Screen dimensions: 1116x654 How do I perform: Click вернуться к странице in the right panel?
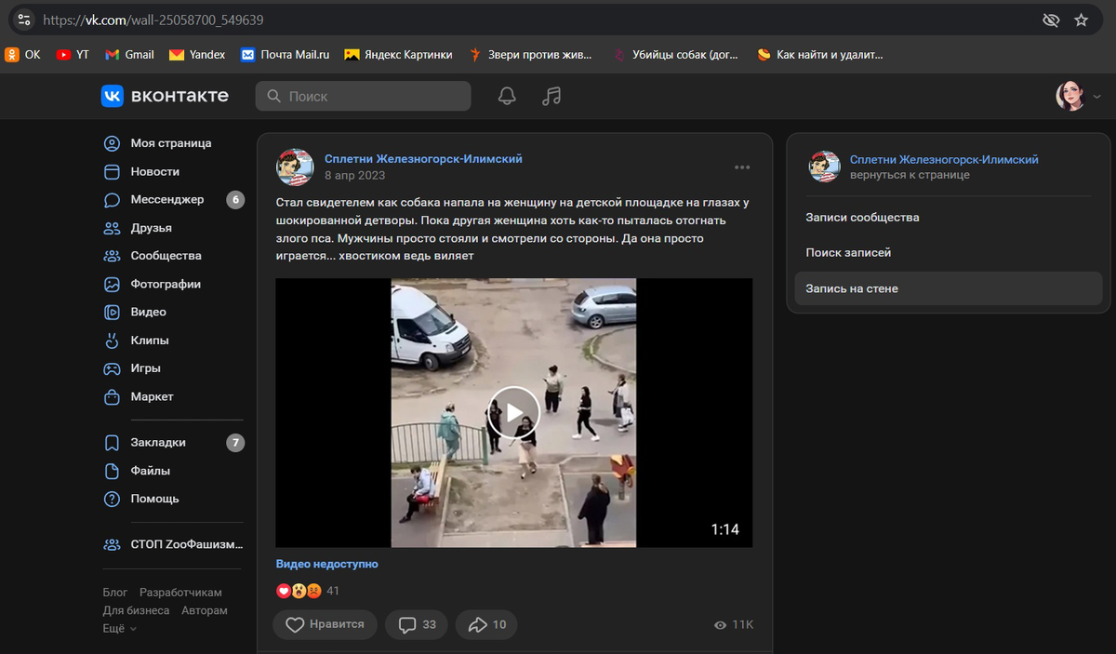coord(910,175)
